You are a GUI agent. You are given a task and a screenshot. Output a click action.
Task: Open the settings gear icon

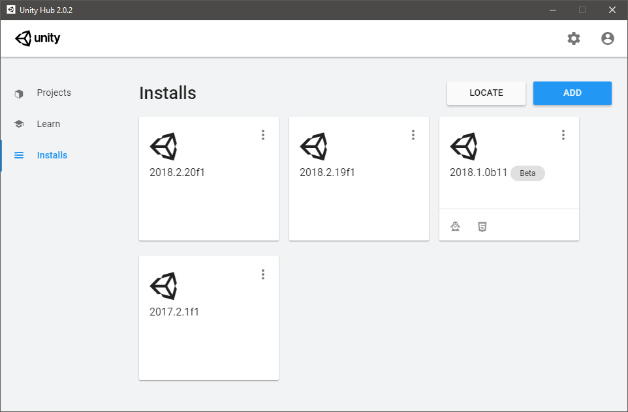(x=573, y=38)
